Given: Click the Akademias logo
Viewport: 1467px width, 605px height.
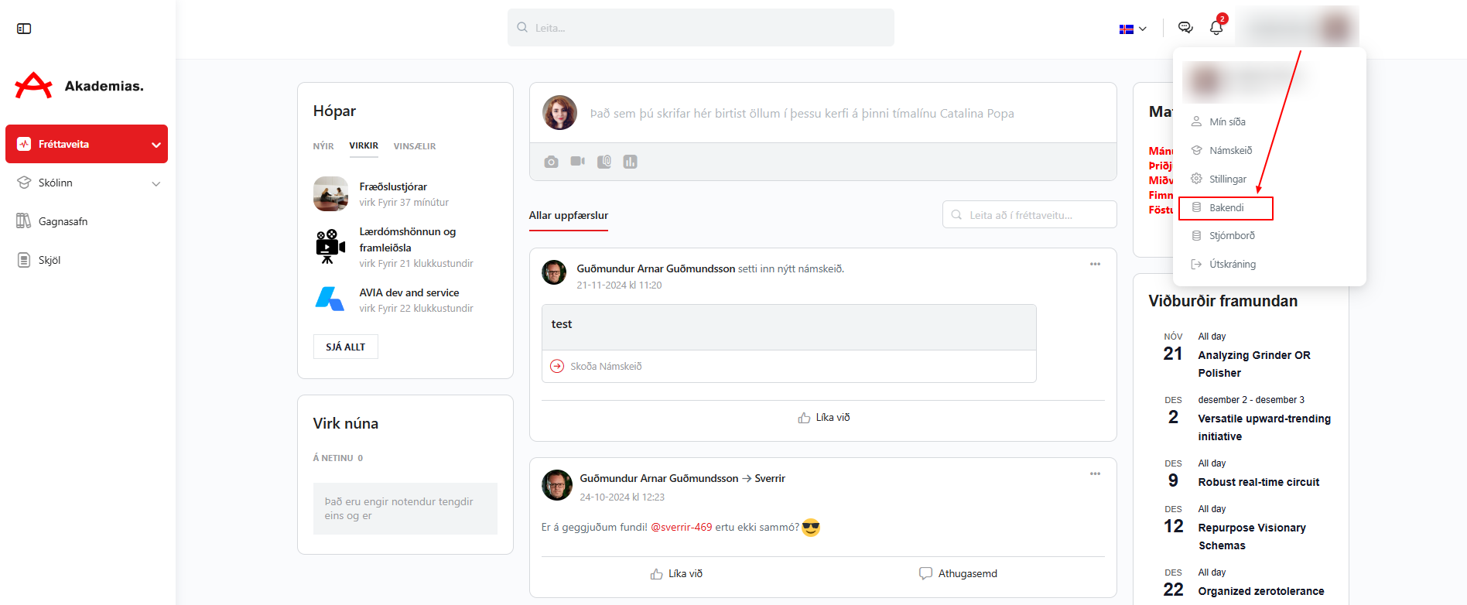Looking at the screenshot, I should tap(80, 86).
